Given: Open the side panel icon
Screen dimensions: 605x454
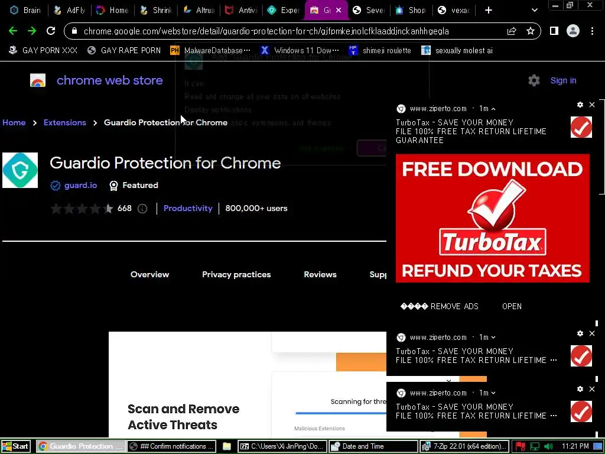Looking at the screenshot, I should (x=554, y=31).
